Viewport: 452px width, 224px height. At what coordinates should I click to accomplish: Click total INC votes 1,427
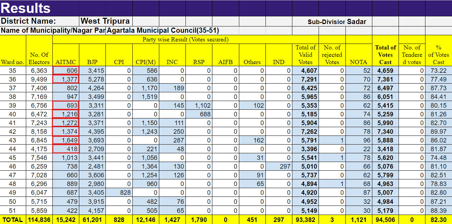point(172,219)
